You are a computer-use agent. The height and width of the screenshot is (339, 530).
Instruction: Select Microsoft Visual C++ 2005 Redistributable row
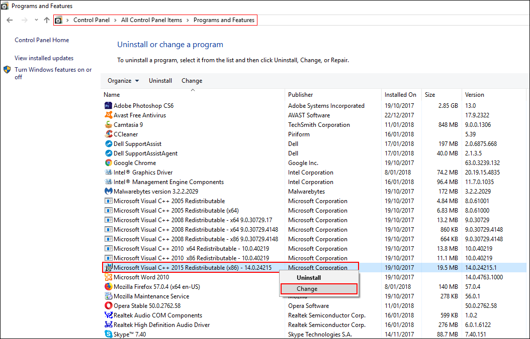[314, 201]
